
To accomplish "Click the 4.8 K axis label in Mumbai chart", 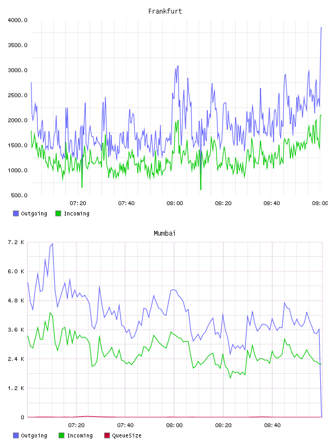I will [16, 300].
